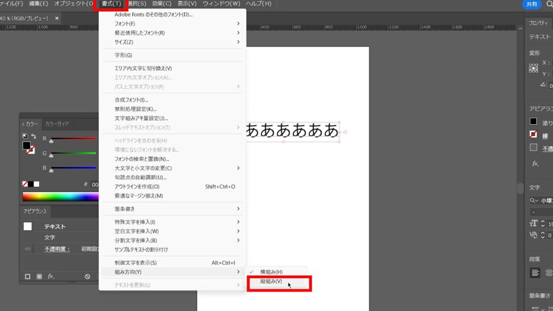The width and height of the screenshot is (553, 311).
Task: Expand the 組み方向(Y) submenu
Action: [173, 272]
